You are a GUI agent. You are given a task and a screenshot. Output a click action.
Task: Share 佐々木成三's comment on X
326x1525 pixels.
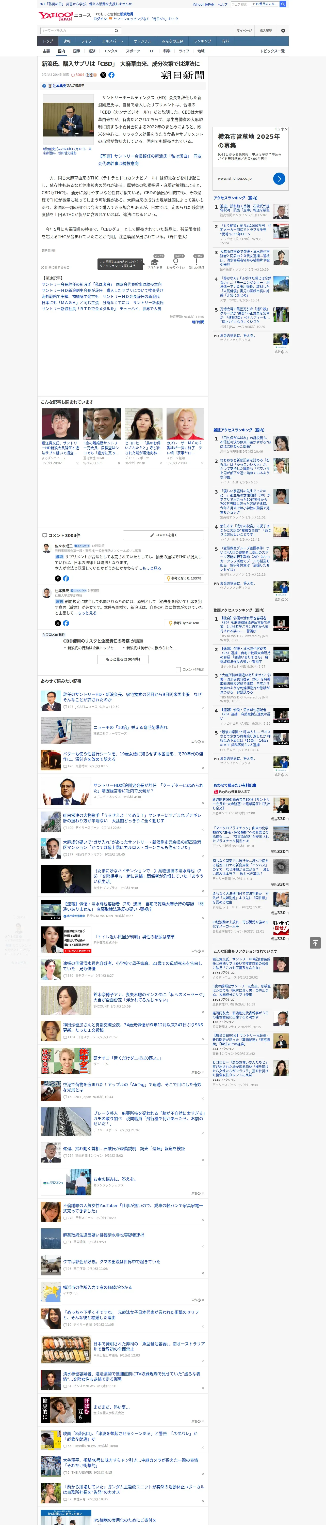tap(57, 578)
